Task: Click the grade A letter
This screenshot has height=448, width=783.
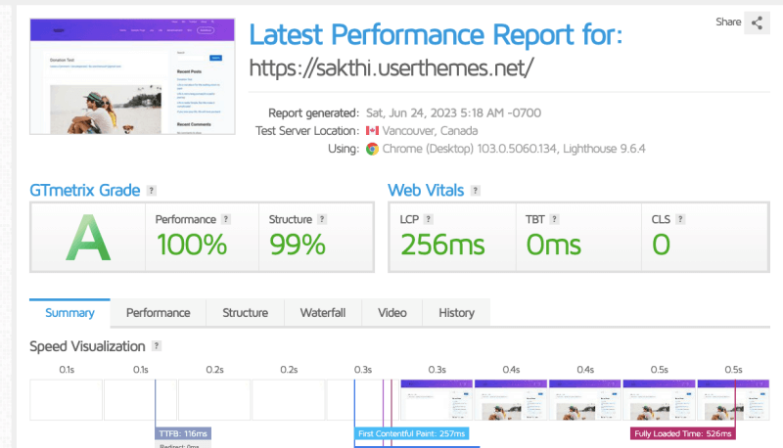Action: point(88,238)
